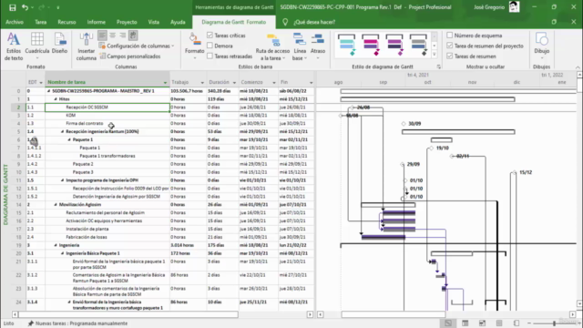The height and width of the screenshot is (328, 583).
Task: Switch to Gantt chart view in status bar
Action: point(448,323)
